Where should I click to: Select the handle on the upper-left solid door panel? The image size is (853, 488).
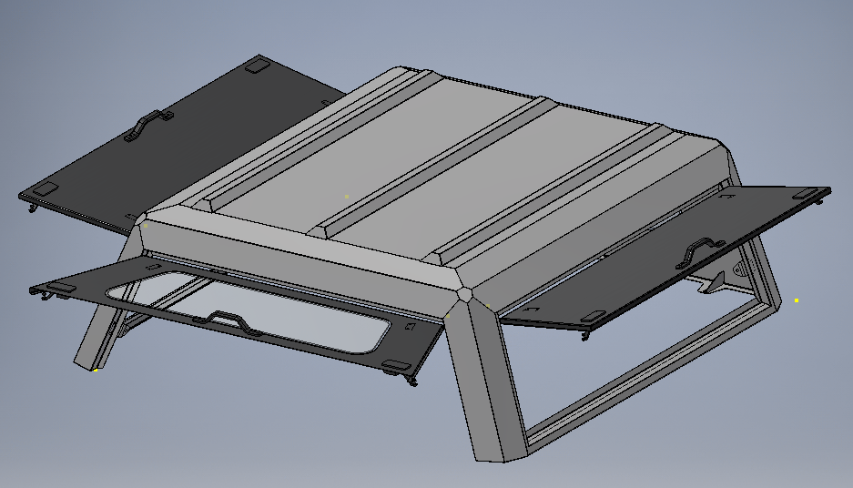coord(148,125)
